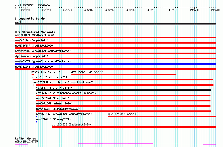Click the small red nsv5984187 bar
The width and height of the screenshot is (223, 147).
[x=33, y=74]
